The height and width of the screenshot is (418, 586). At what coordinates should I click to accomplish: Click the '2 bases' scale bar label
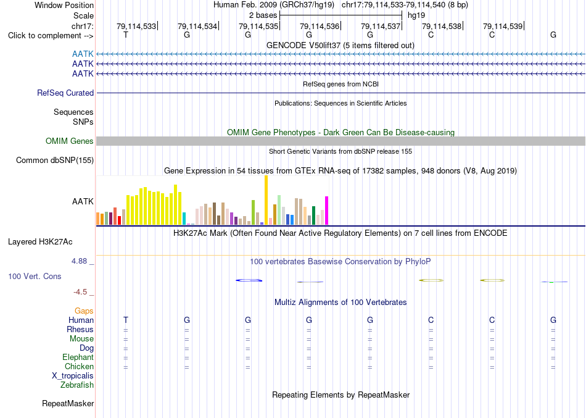pyautogui.click(x=263, y=15)
